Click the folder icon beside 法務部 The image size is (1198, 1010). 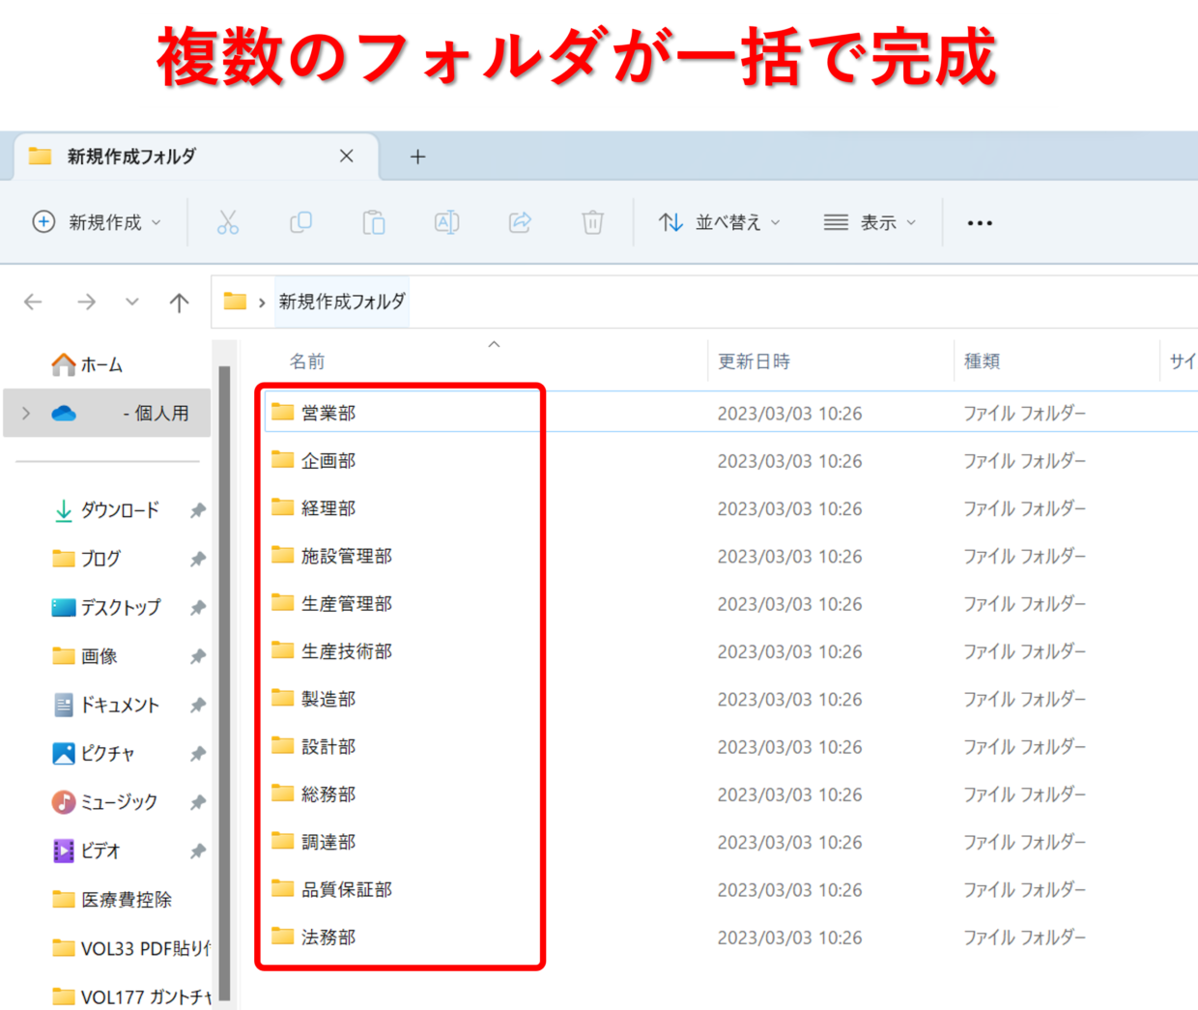pyautogui.click(x=282, y=936)
